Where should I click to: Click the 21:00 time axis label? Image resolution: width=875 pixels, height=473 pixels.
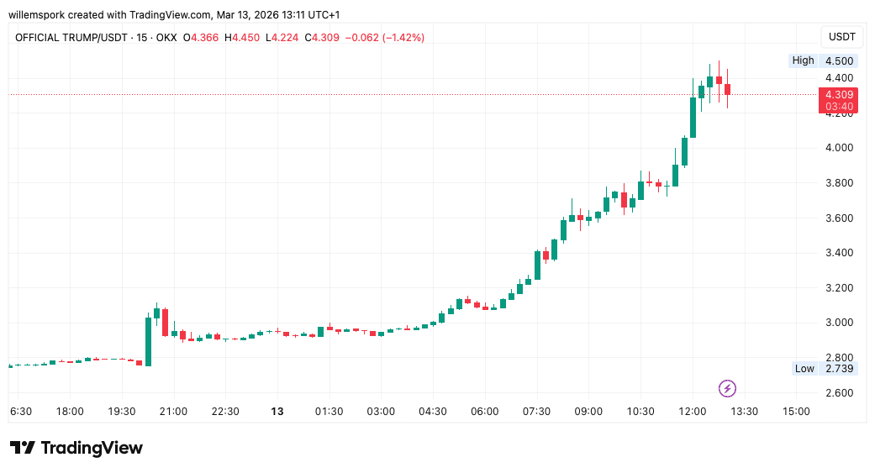174,412
